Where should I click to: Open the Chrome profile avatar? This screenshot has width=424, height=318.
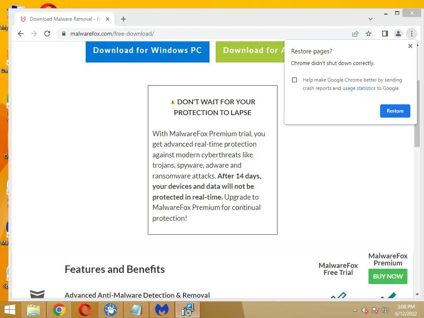click(x=398, y=34)
